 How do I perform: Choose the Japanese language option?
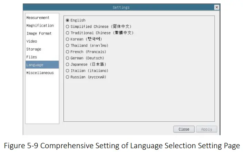click(x=68, y=64)
